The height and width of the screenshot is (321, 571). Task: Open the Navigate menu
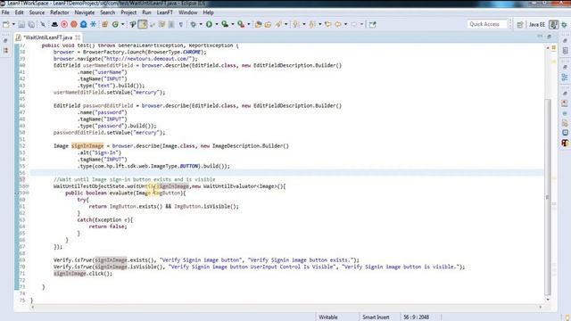click(85, 12)
